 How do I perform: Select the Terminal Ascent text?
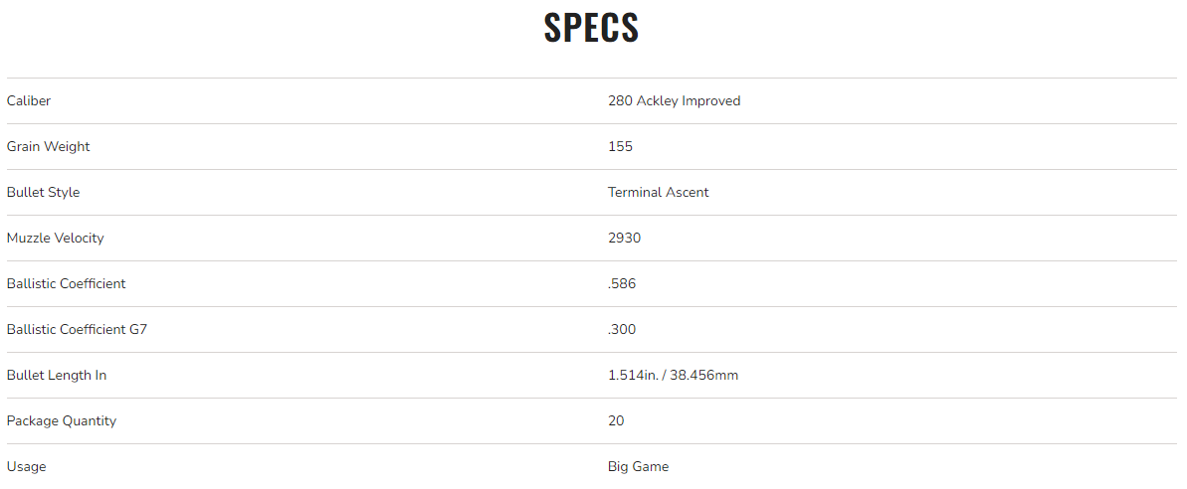point(658,192)
